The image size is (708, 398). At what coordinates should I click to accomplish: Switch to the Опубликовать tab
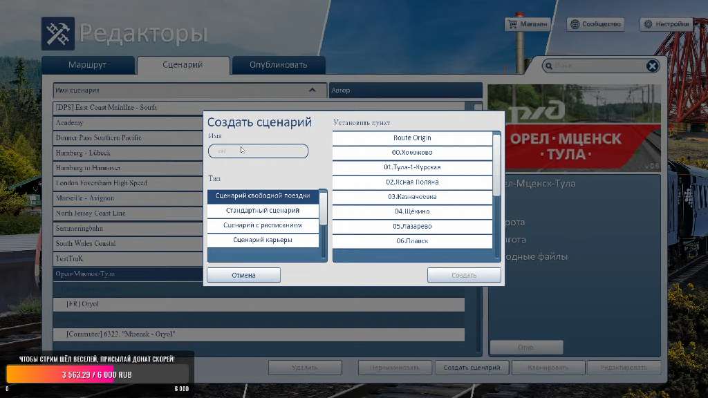click(x=278, y=65)
